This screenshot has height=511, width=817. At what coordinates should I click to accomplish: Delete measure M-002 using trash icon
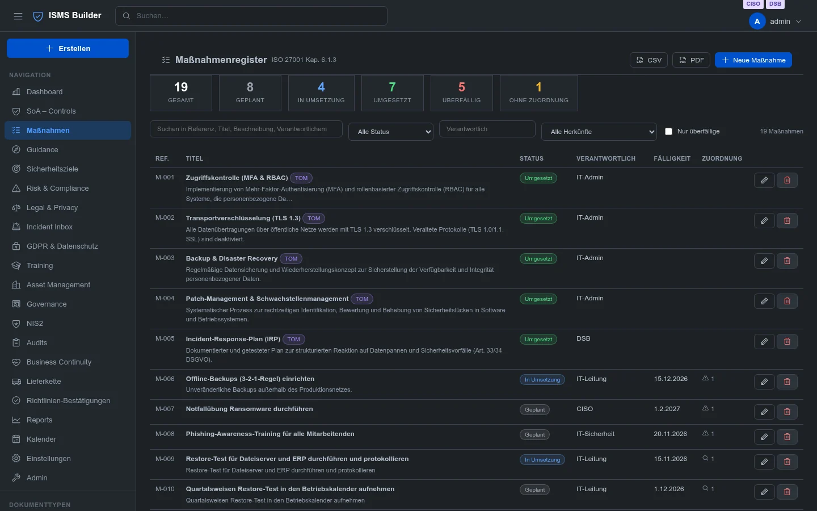787,221
